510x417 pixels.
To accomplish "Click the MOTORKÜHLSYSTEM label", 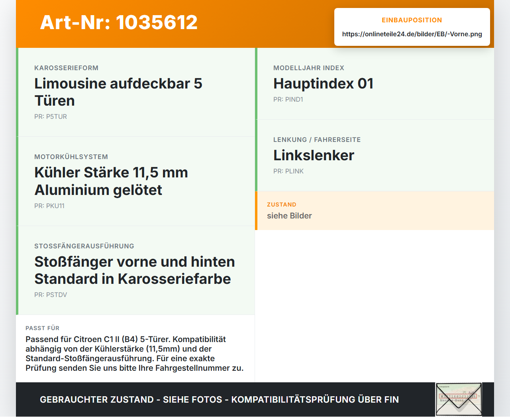I will click(71, 157).
